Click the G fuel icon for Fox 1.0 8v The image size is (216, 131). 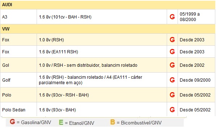[172, 40]
